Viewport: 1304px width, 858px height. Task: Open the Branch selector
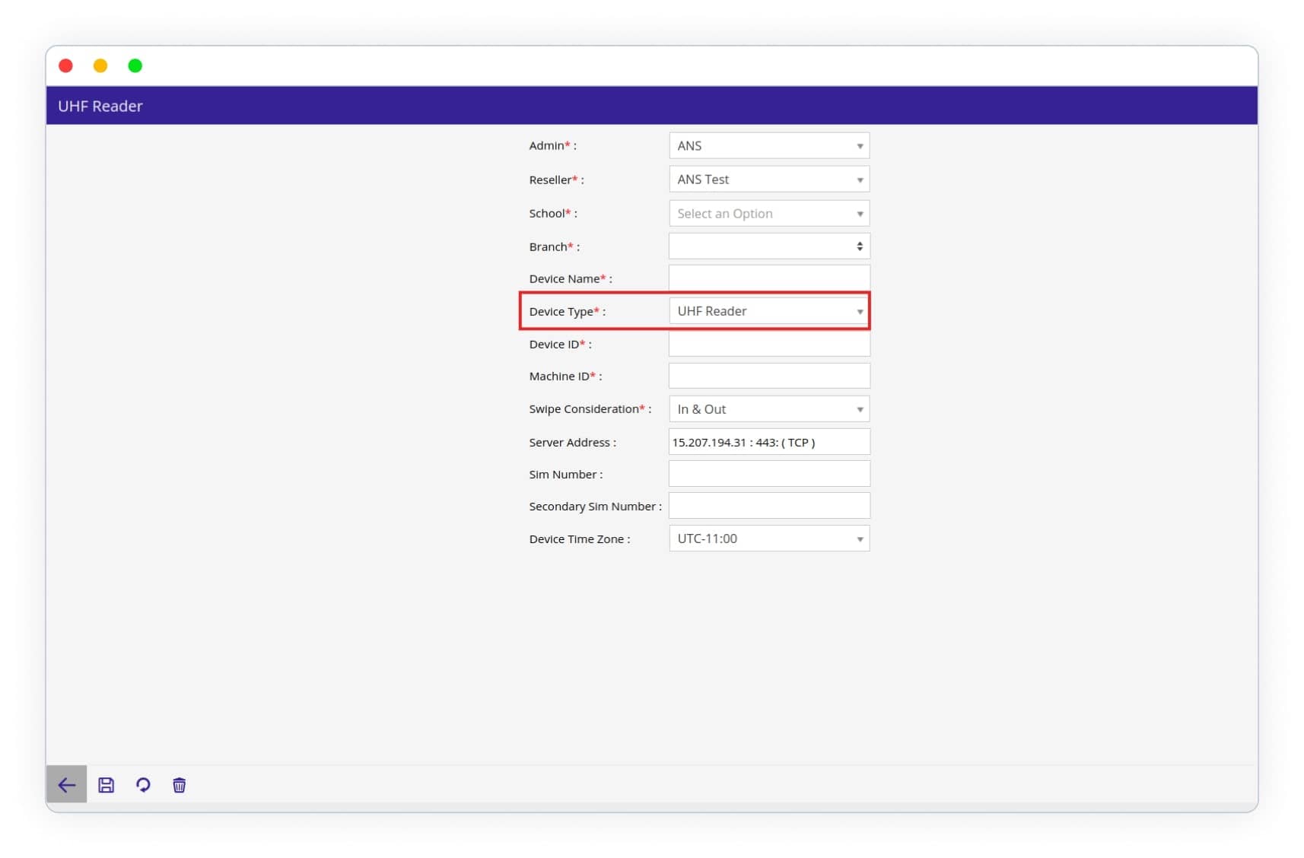tap(768, 246)
